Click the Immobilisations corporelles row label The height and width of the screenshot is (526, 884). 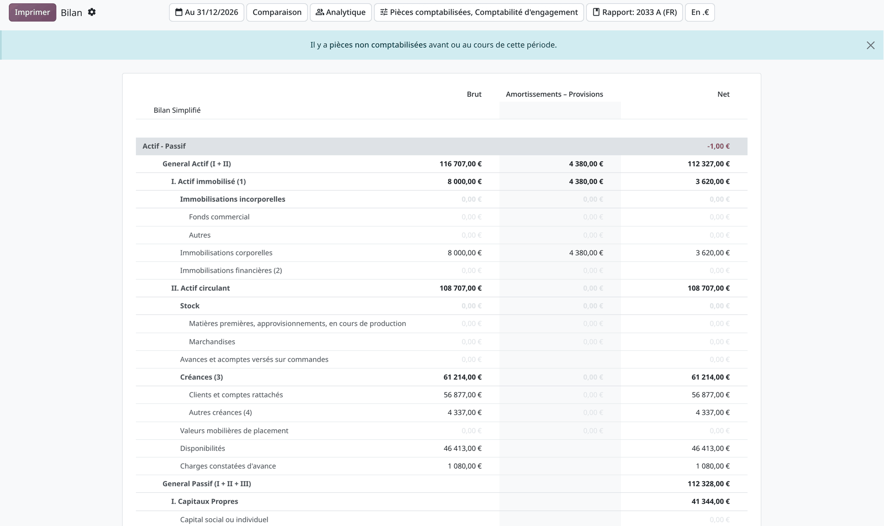tap(226, 253)
